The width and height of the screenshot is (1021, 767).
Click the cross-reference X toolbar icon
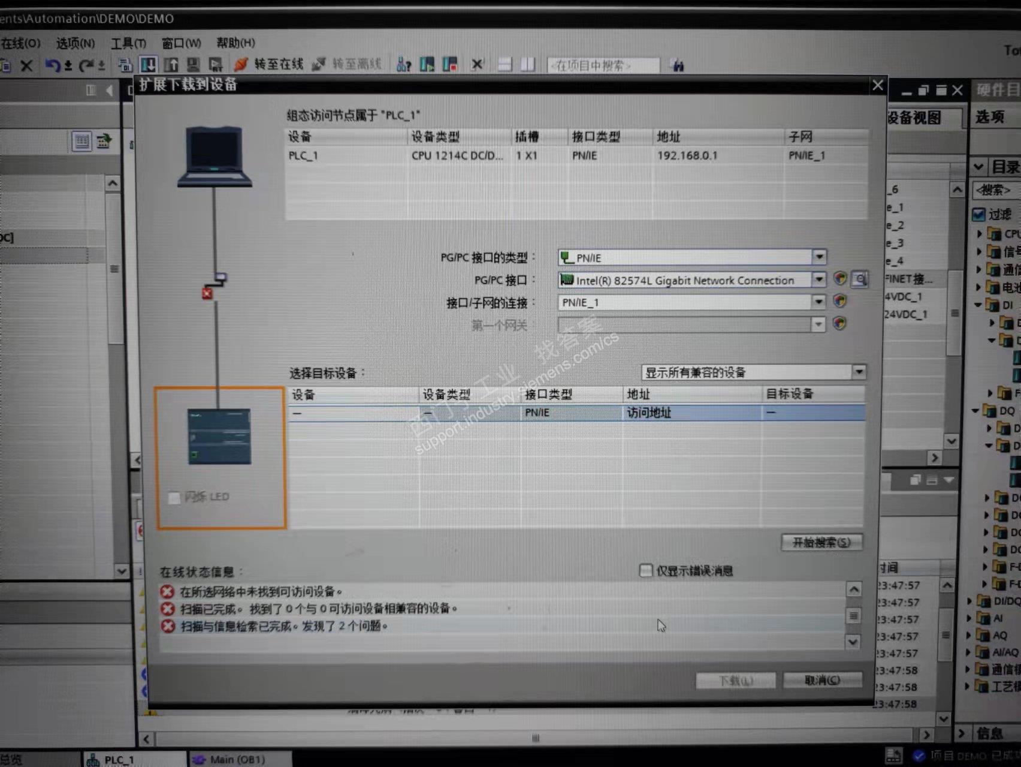[x=477, y=64]
